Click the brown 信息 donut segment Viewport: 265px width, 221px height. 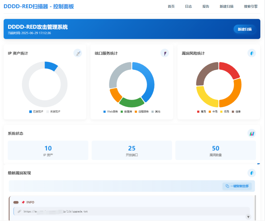(x=206, y=72)
